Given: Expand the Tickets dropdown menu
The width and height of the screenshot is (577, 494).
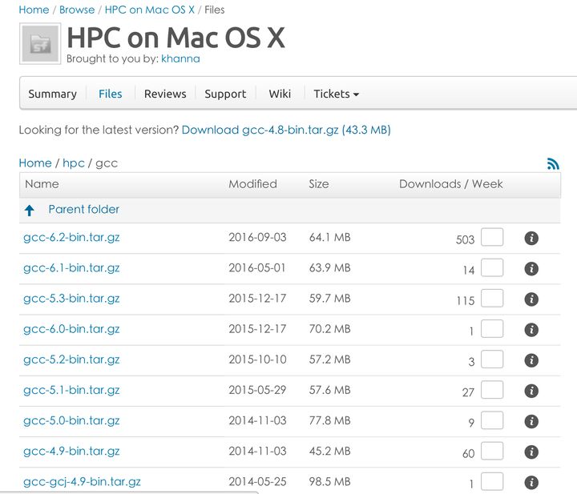Looking at the screenshot, I should click(x=336, y=94).
